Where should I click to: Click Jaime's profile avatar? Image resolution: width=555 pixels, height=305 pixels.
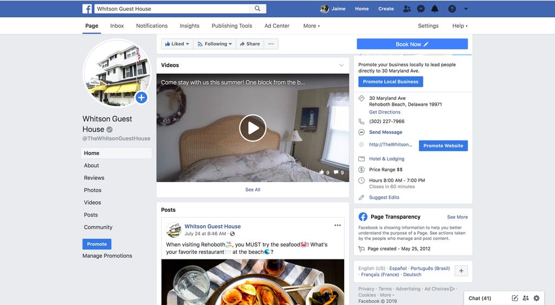324,9
